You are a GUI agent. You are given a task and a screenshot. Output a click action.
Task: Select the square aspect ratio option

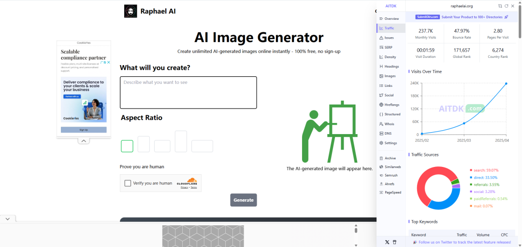point(127,146)
